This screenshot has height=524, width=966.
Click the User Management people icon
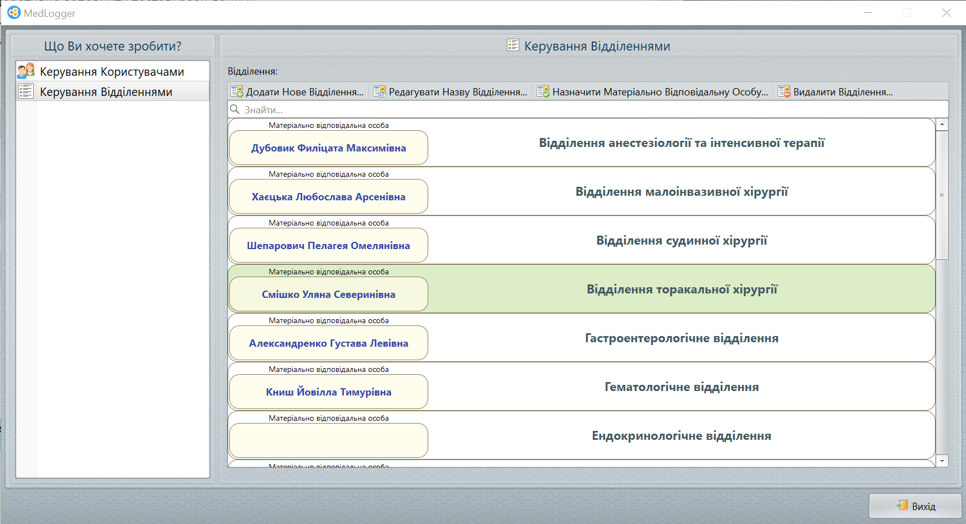coord(26,71)
